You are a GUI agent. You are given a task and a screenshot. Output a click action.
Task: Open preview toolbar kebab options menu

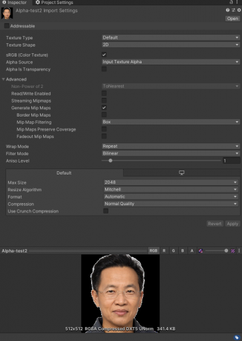pos(239,251)
